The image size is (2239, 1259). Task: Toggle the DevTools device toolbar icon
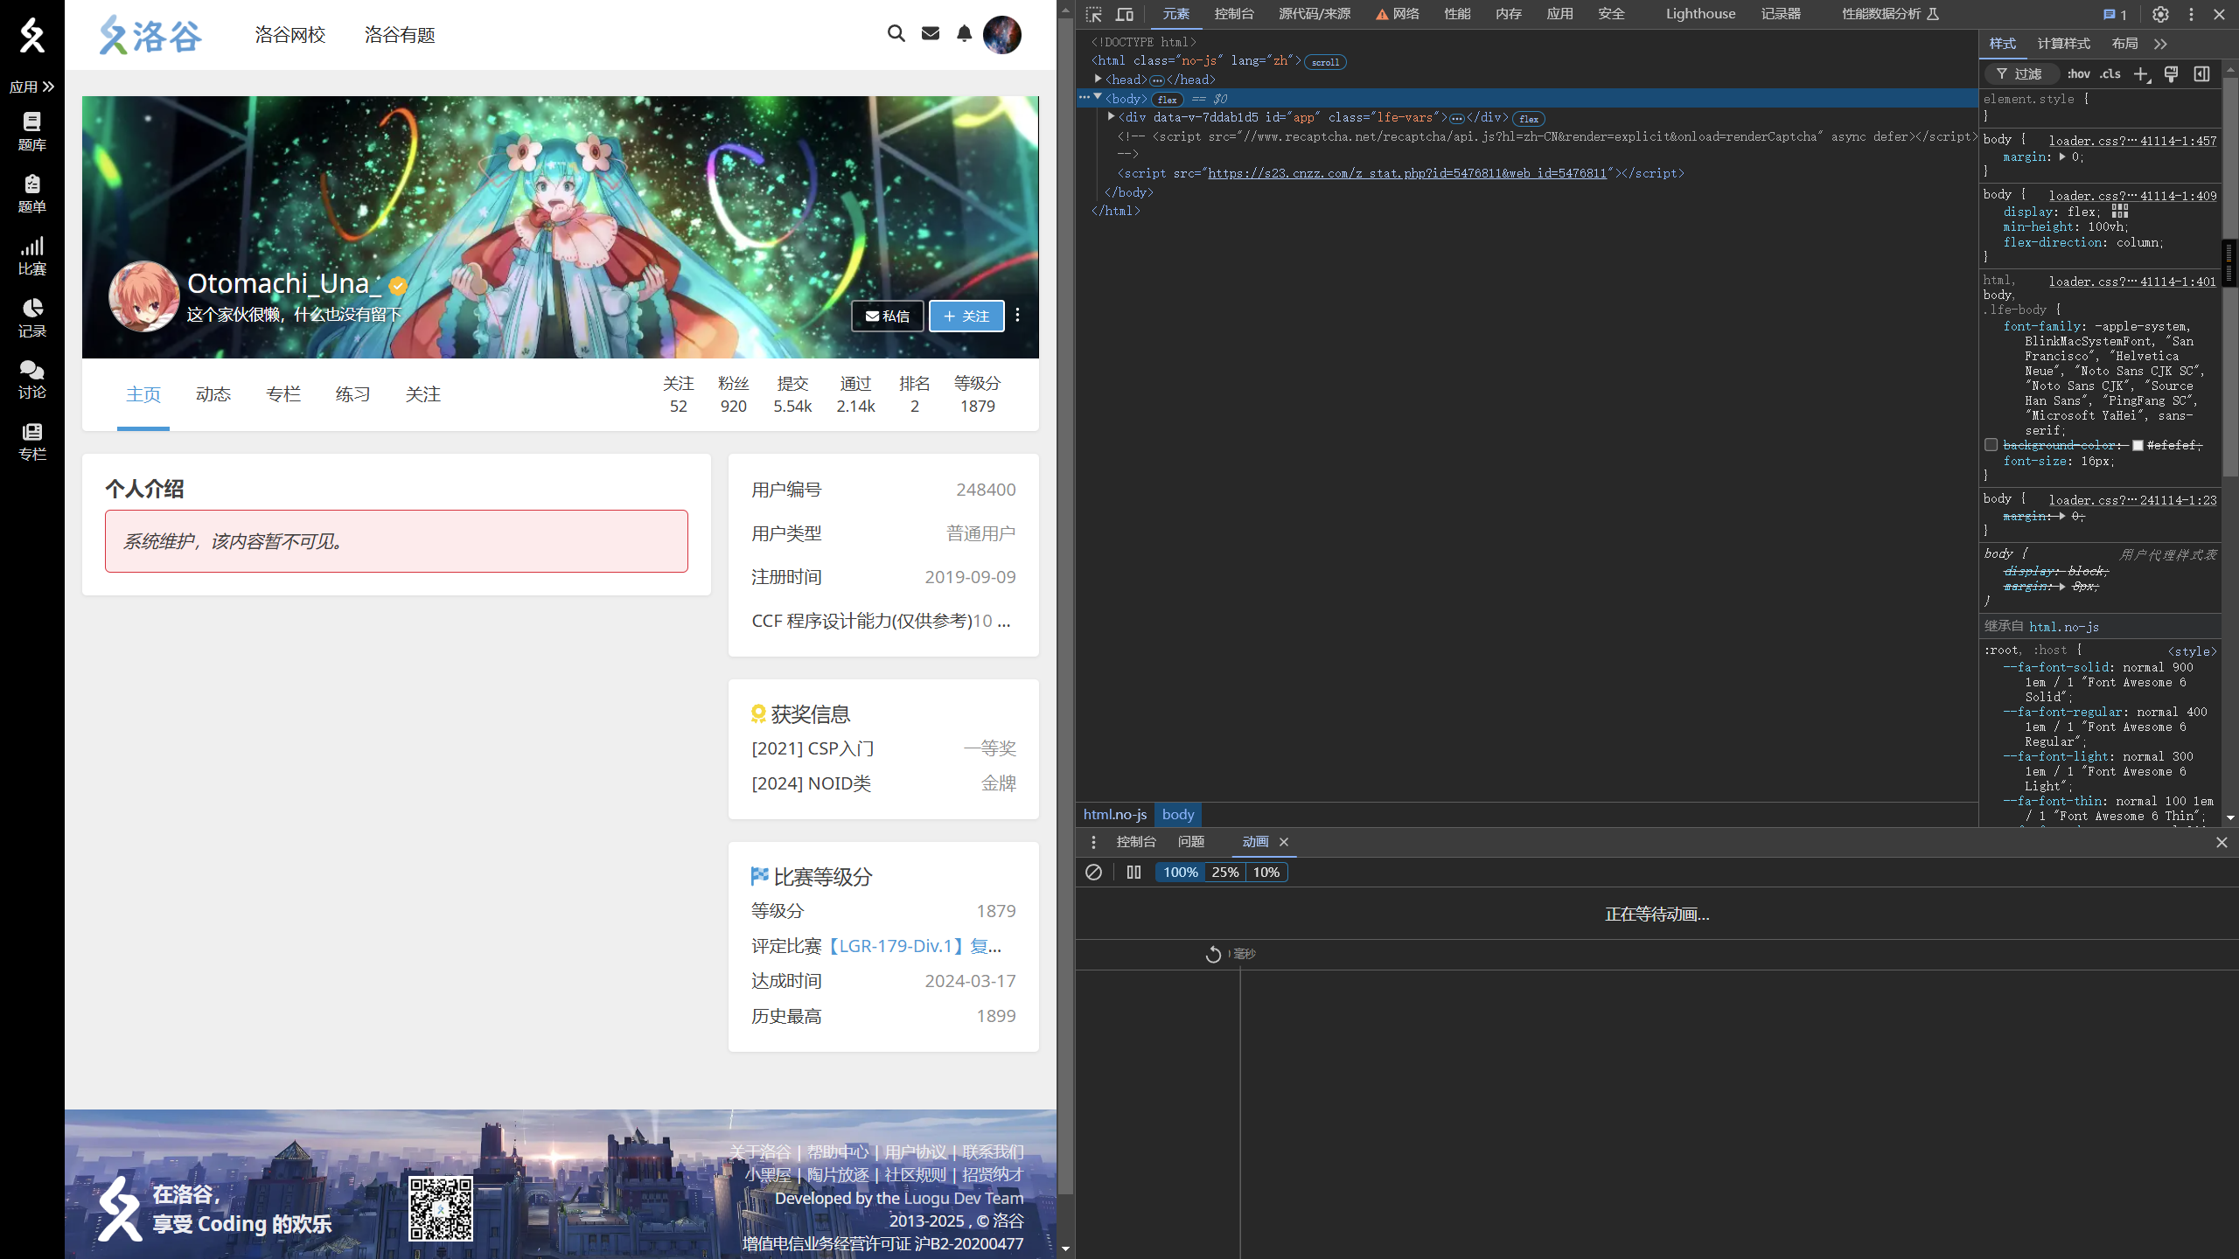tap(1125, 14)
